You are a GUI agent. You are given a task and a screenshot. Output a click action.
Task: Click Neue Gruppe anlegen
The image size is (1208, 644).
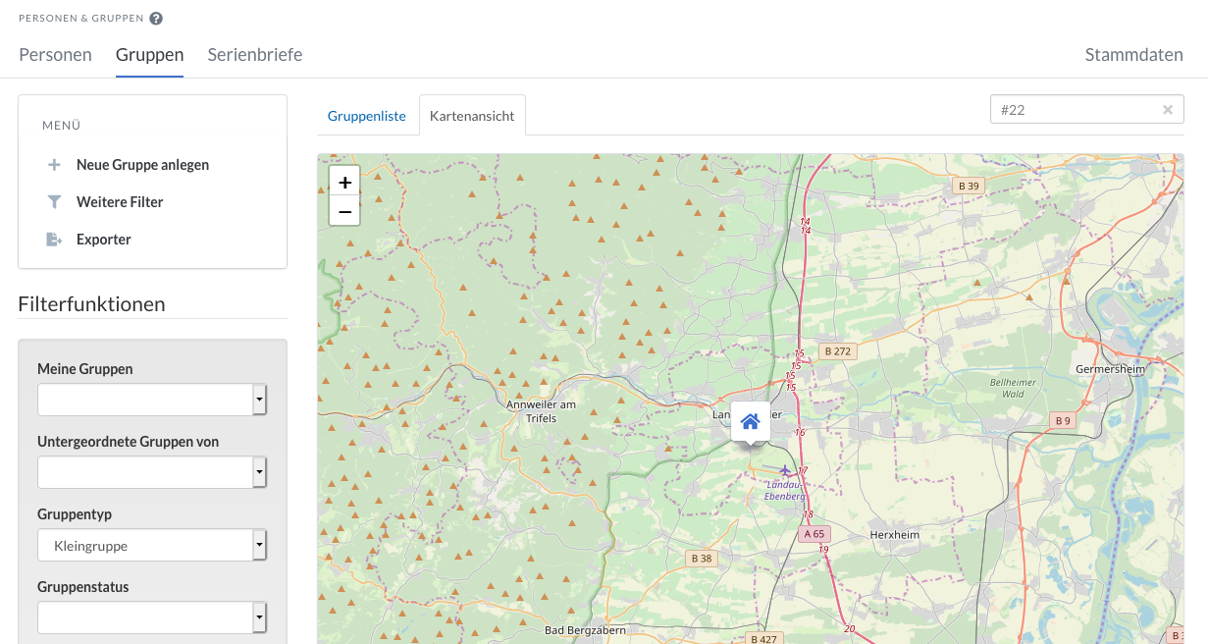[142, 165]
